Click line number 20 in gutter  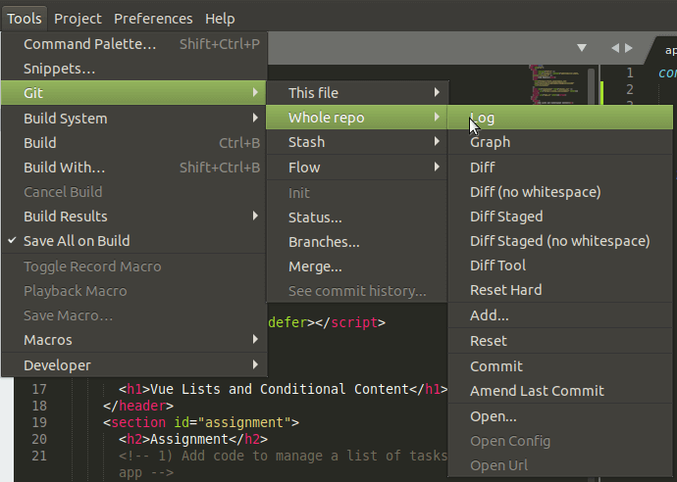39,439
